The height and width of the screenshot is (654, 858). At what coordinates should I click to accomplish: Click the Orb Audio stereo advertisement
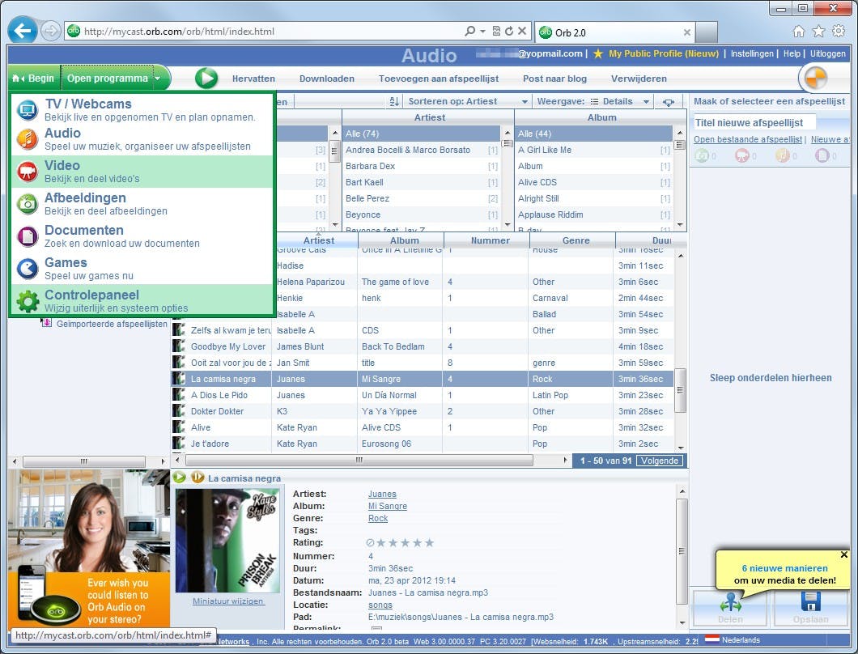(x=89, y=549)
